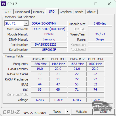Select the DDR4 (SO-DIMM) memory type field
The height and width of the screenshot is (116, 116).
pos(49,23)
